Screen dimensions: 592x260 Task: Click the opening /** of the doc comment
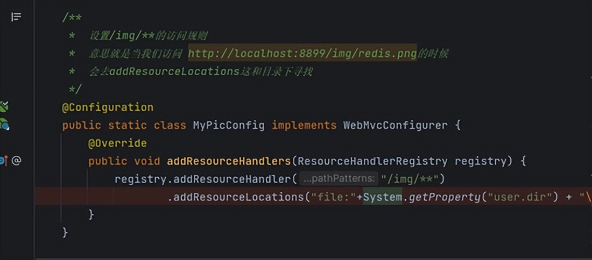click(72, 17)
